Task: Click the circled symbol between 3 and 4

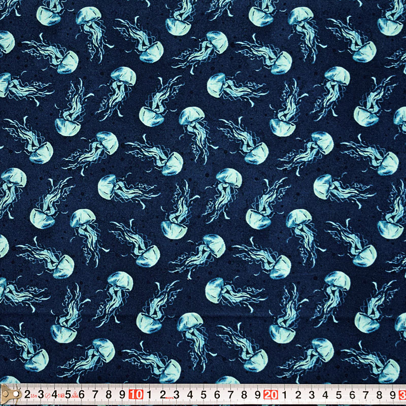Action: pos(47,395)
